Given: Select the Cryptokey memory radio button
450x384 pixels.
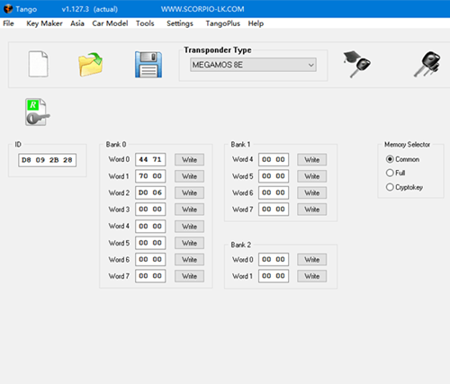Looking at the screenshot, I should pyautogui.click(x=390, y=187).
